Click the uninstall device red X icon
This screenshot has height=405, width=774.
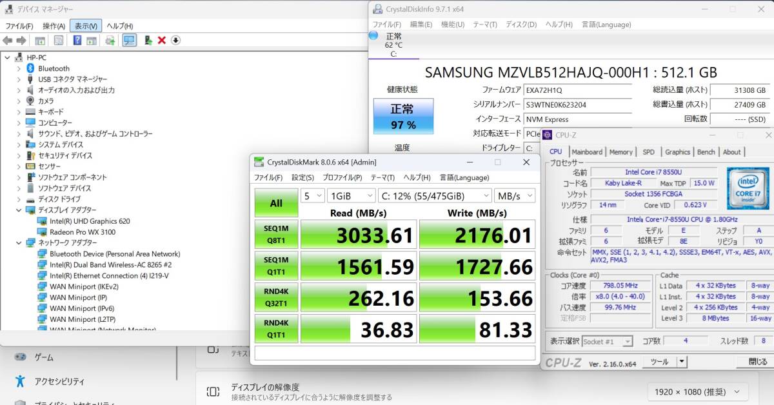[161, 40]
